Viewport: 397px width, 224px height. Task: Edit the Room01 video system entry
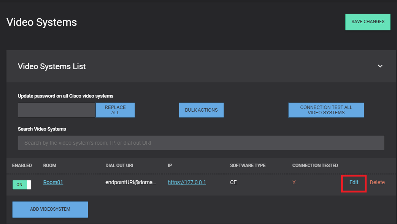(354, 182)
